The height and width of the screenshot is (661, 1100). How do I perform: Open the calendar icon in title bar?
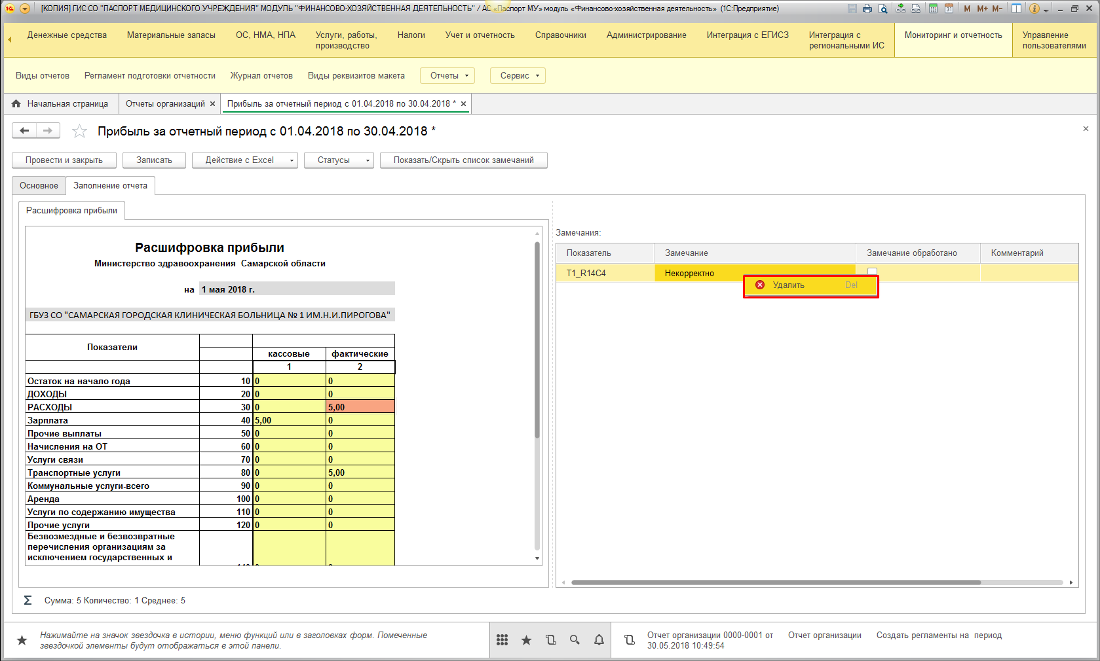point(949,9)
